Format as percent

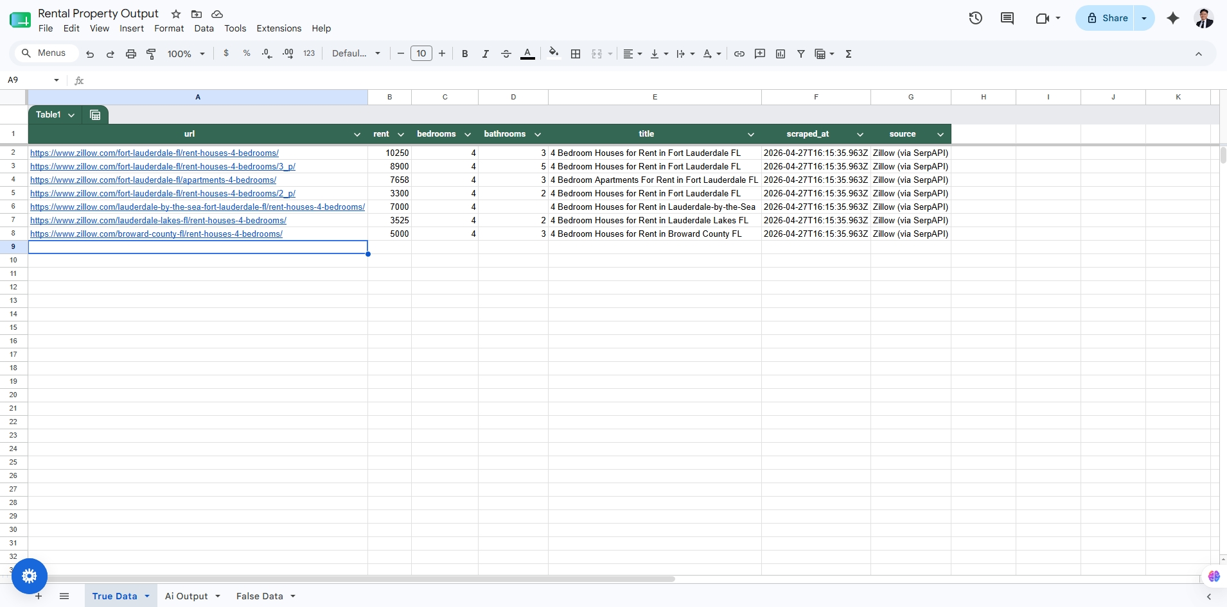tap(247, 53)
